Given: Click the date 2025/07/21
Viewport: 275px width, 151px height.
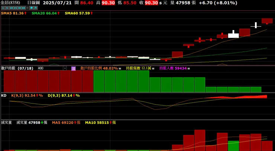Looking at the screenshot, I should click(57, 3).
